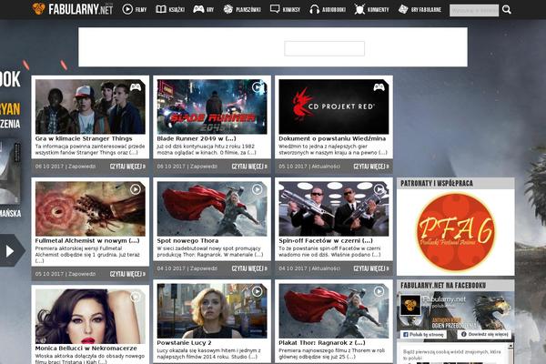
Task: Read more of Stranger Things game article
Action: point(127,167)
